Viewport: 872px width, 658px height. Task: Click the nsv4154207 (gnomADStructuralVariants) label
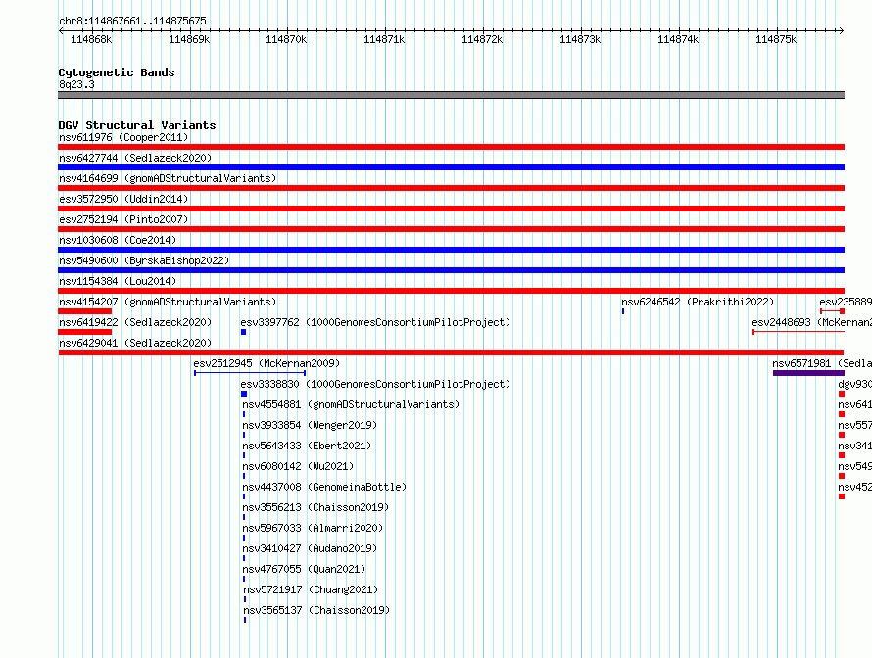168,302
